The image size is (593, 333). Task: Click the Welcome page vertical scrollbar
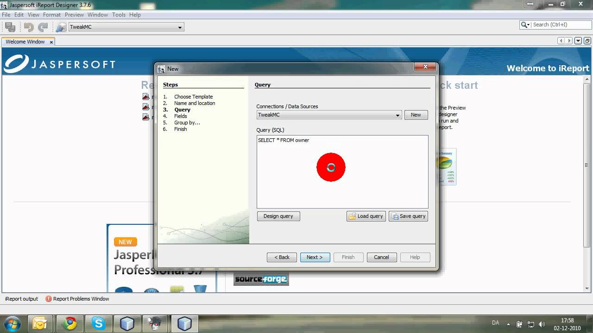click(x=587, y=165)
